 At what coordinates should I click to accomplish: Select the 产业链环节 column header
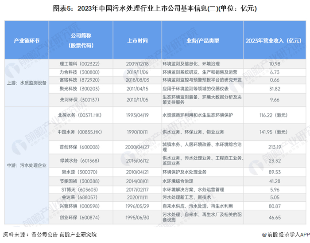click(27, 40)
